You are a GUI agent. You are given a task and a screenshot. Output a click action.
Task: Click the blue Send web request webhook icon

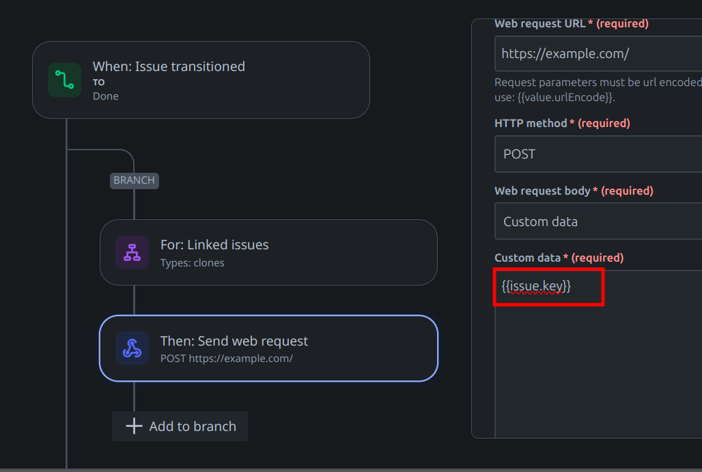pos(132,348)
